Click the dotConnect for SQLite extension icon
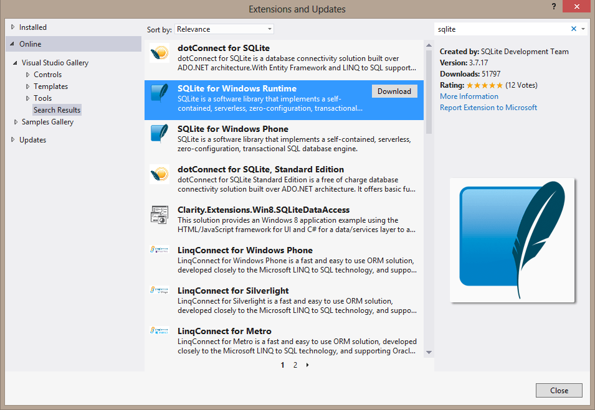595x410 pixels. (159, 53)
